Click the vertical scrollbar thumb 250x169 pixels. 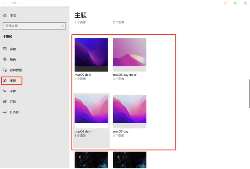249,94
